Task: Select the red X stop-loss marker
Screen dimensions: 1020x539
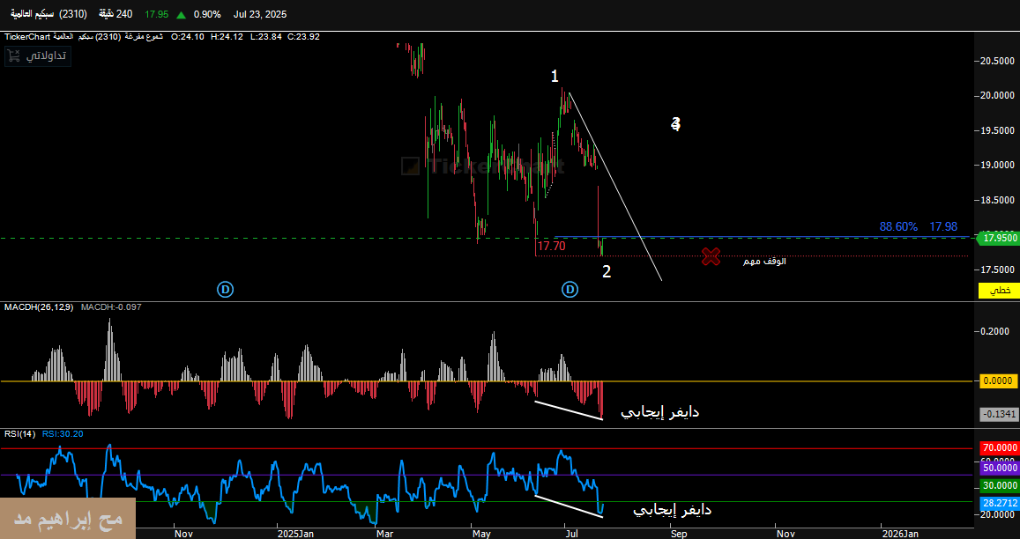Action: pos(711,256)
